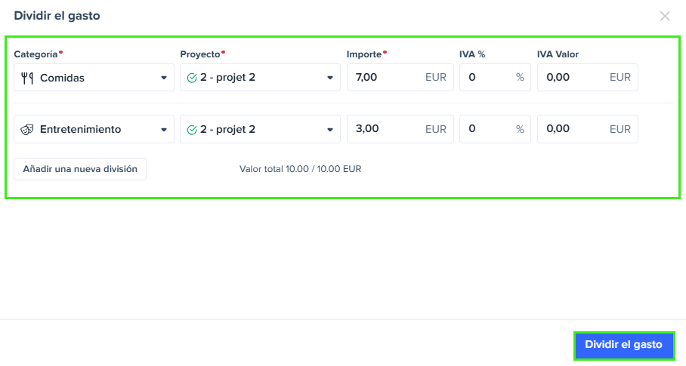Viewport: 686px width, 366px height.
Task: Click the Valor total 10.00 / 10.00 EUR text
Action: pos(300,169)
